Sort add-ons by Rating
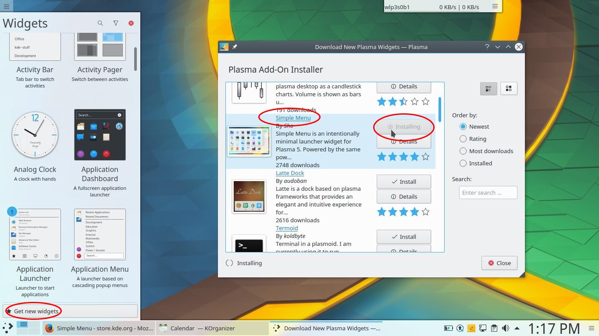599x336 pixels. coord(463,139)
